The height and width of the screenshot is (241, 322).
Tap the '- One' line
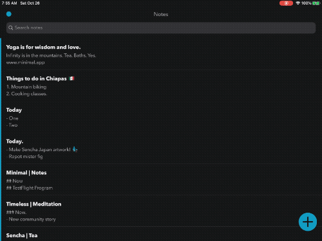pyautogui.click(x=12, y=118)
